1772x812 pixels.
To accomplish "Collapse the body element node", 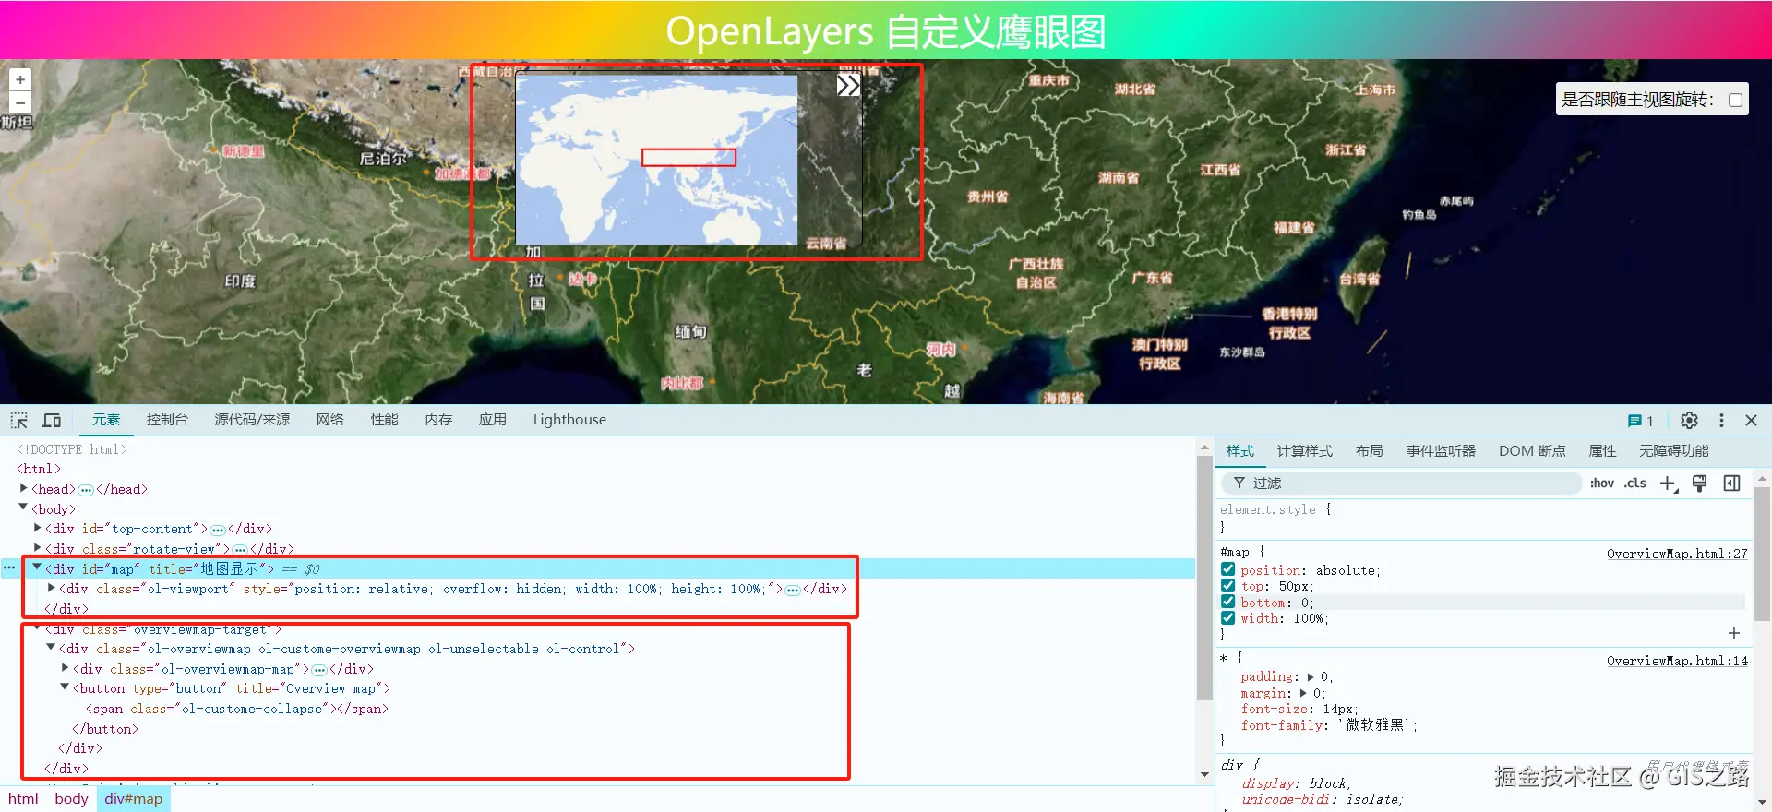I will click(x=23, y=507).
